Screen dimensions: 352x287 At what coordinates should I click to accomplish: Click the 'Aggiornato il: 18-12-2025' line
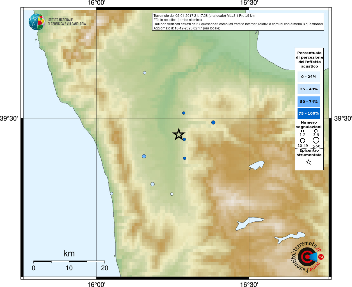(x=187, y=28)
